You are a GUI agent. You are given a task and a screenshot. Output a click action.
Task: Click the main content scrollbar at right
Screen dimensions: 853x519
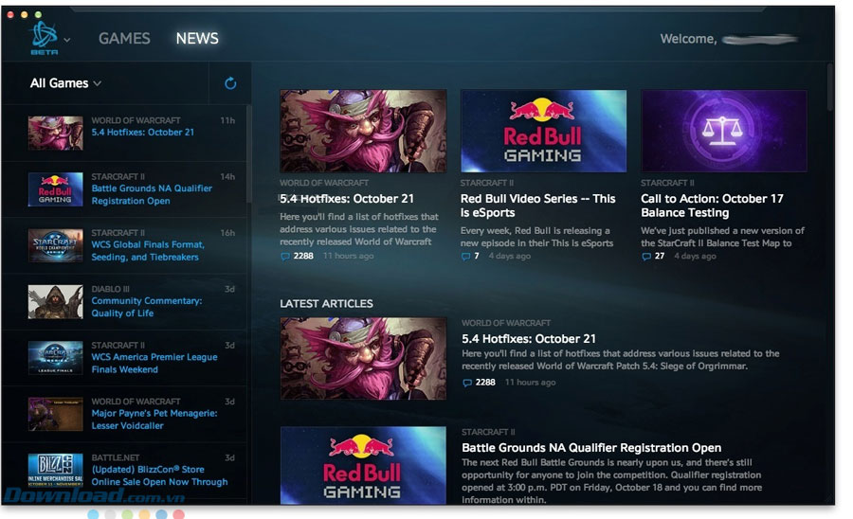click(x=830, y=87)
